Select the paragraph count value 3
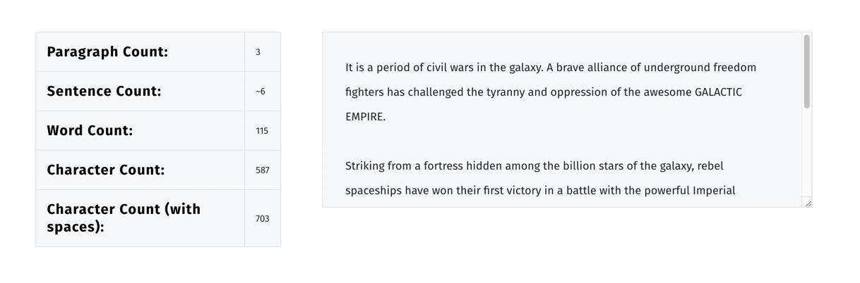Image resolution: width=860 pixels, height=283 pixels. pyautogui.click(x=258, y=52)
